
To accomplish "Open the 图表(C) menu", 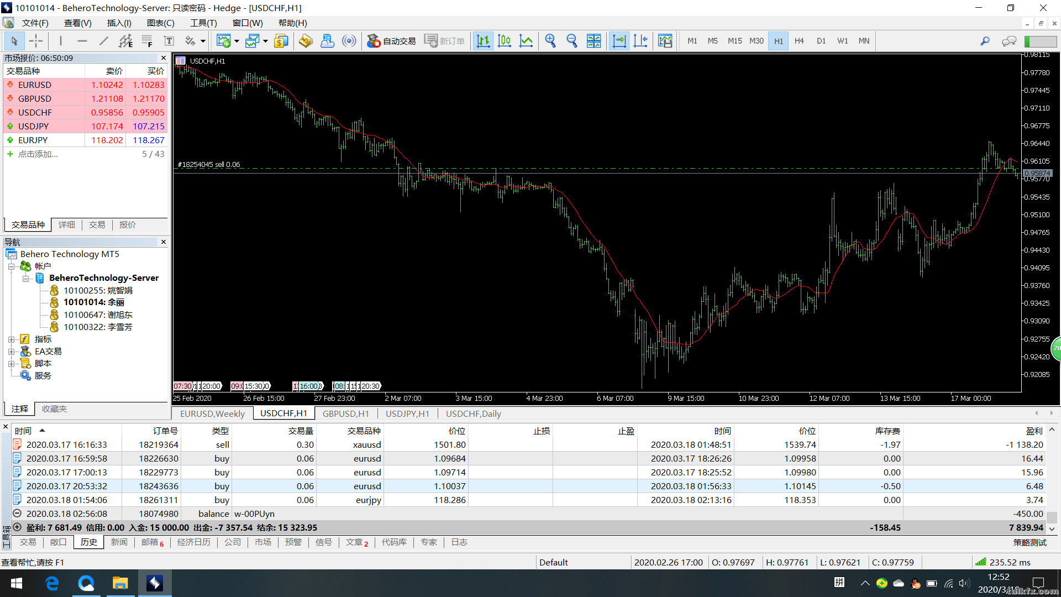I will (160, 23).
